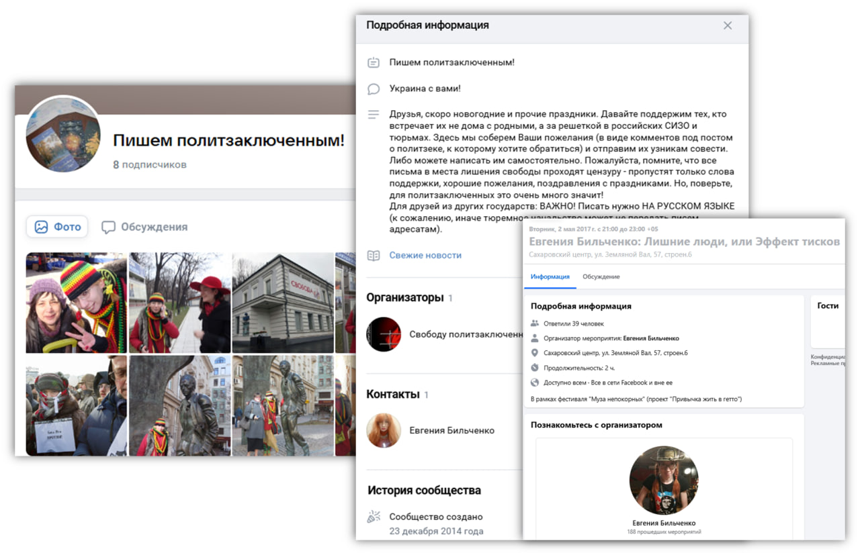Click the 8 подписчиков subscribers count
The image size is (860, 555).
tap(149, 164)
